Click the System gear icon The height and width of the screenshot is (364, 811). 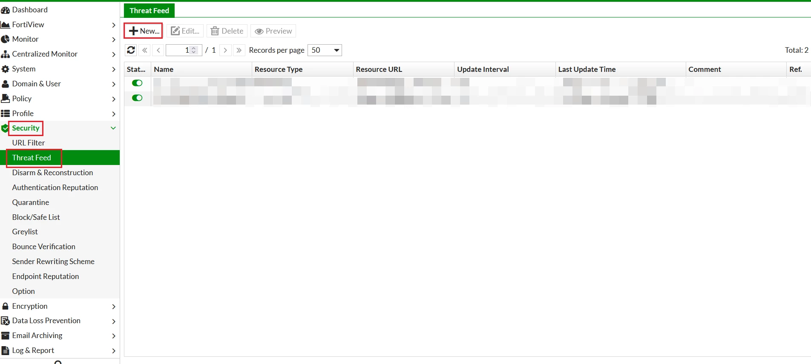[x=5, y=69]
